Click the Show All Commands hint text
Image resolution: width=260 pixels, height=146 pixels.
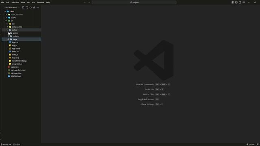coord(145,84)
